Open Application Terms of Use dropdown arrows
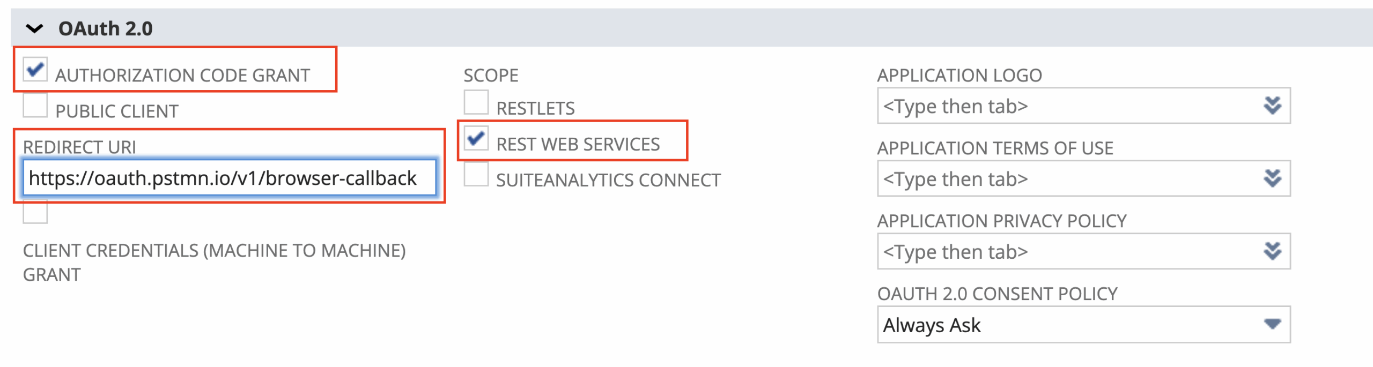The image size is (1373, 367). point(1272,178)
